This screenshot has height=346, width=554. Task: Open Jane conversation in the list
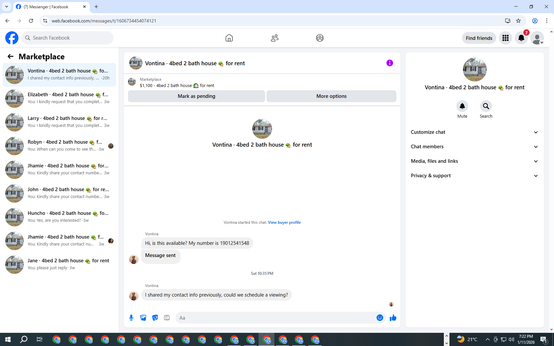(x=59, y=265)
